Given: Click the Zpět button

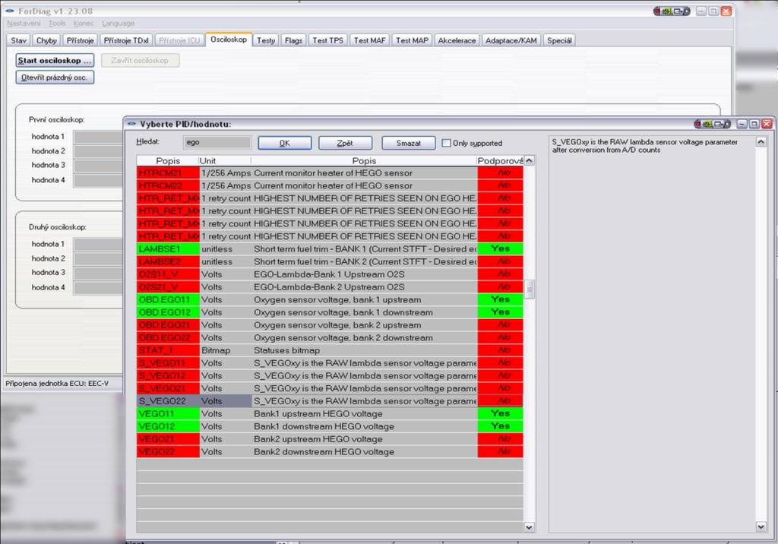Looking at the screenshot, I should [345, 143].
